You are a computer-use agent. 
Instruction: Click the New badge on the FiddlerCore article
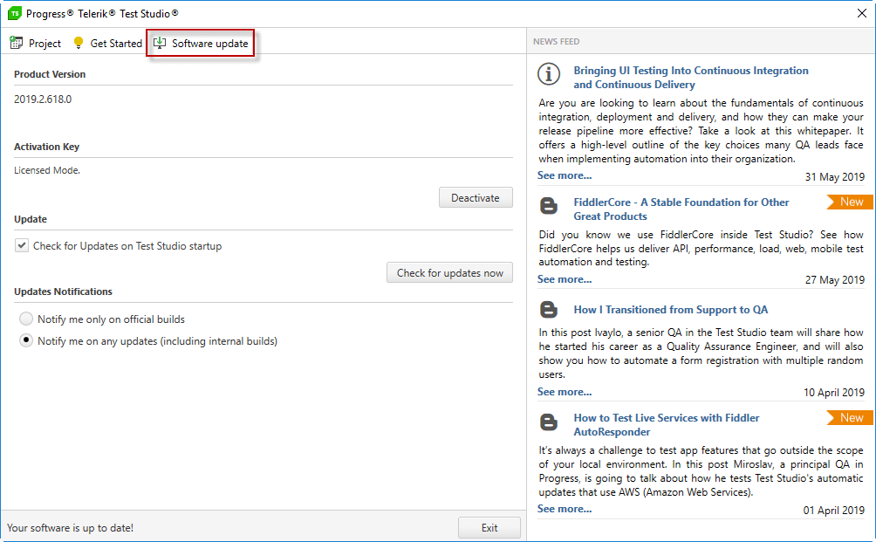(850, 202)
